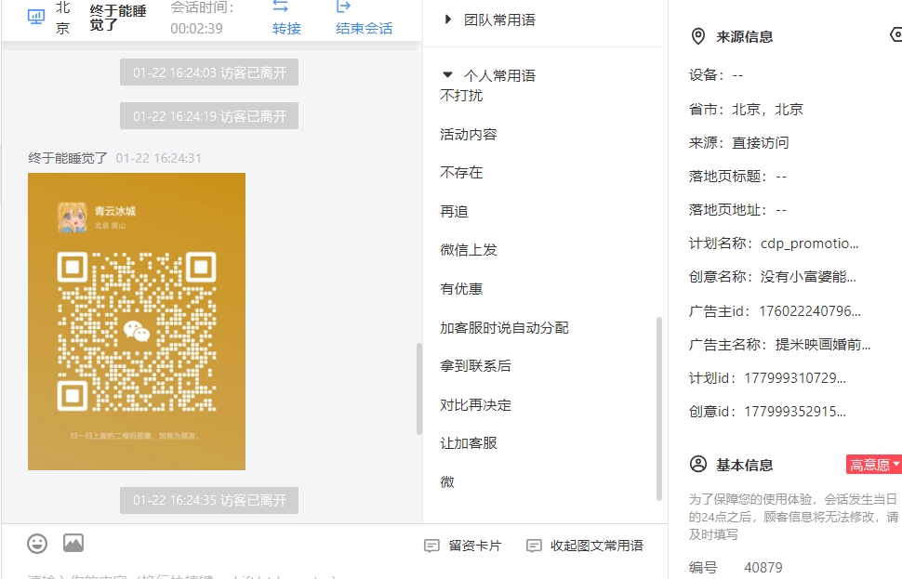Click the 计划id 177999310729... value
Viewport: 902px width, 579px height.
[795, 377]
